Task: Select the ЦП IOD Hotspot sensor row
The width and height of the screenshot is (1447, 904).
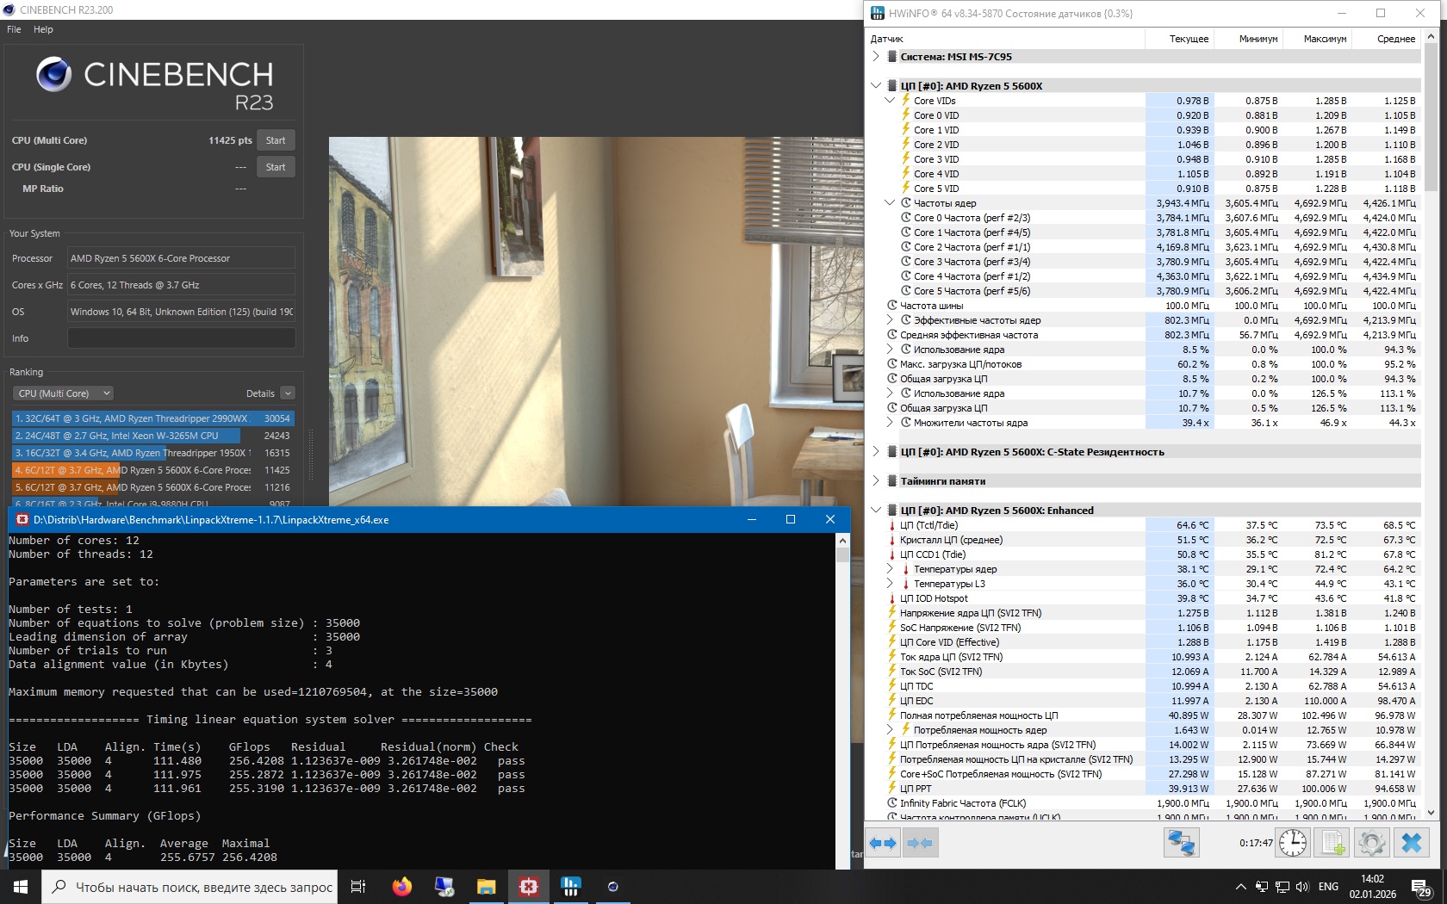Action: coord(1145,598)
